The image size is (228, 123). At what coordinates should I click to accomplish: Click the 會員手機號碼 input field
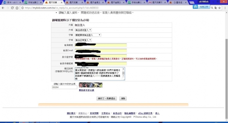101,64
